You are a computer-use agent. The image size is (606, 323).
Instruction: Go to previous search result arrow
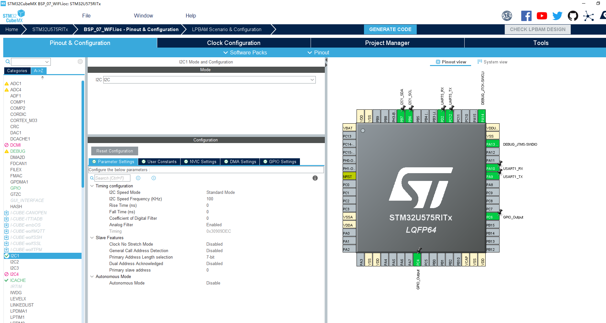click(138, 178)
